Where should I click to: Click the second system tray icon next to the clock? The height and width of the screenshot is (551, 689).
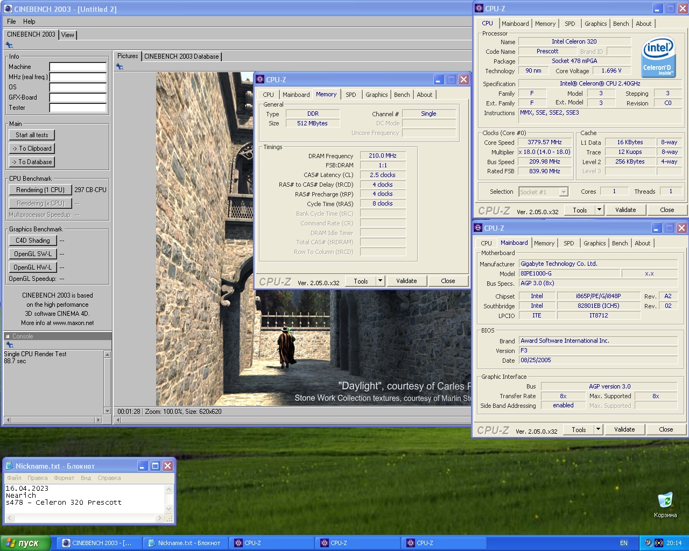(x=658, y=543)
